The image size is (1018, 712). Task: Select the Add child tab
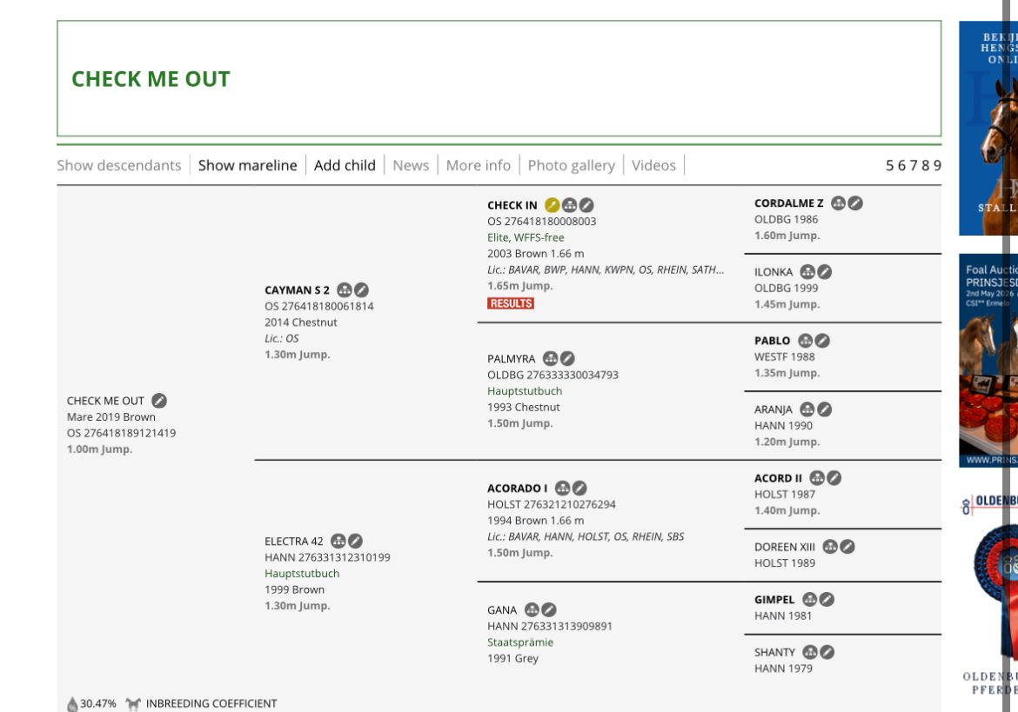coord(345,165)
